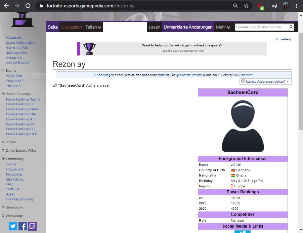Click the Fortnite Esports Wiki logo
Image resolution: width=303 pixels, height=233 pixels.
(23, 20)
